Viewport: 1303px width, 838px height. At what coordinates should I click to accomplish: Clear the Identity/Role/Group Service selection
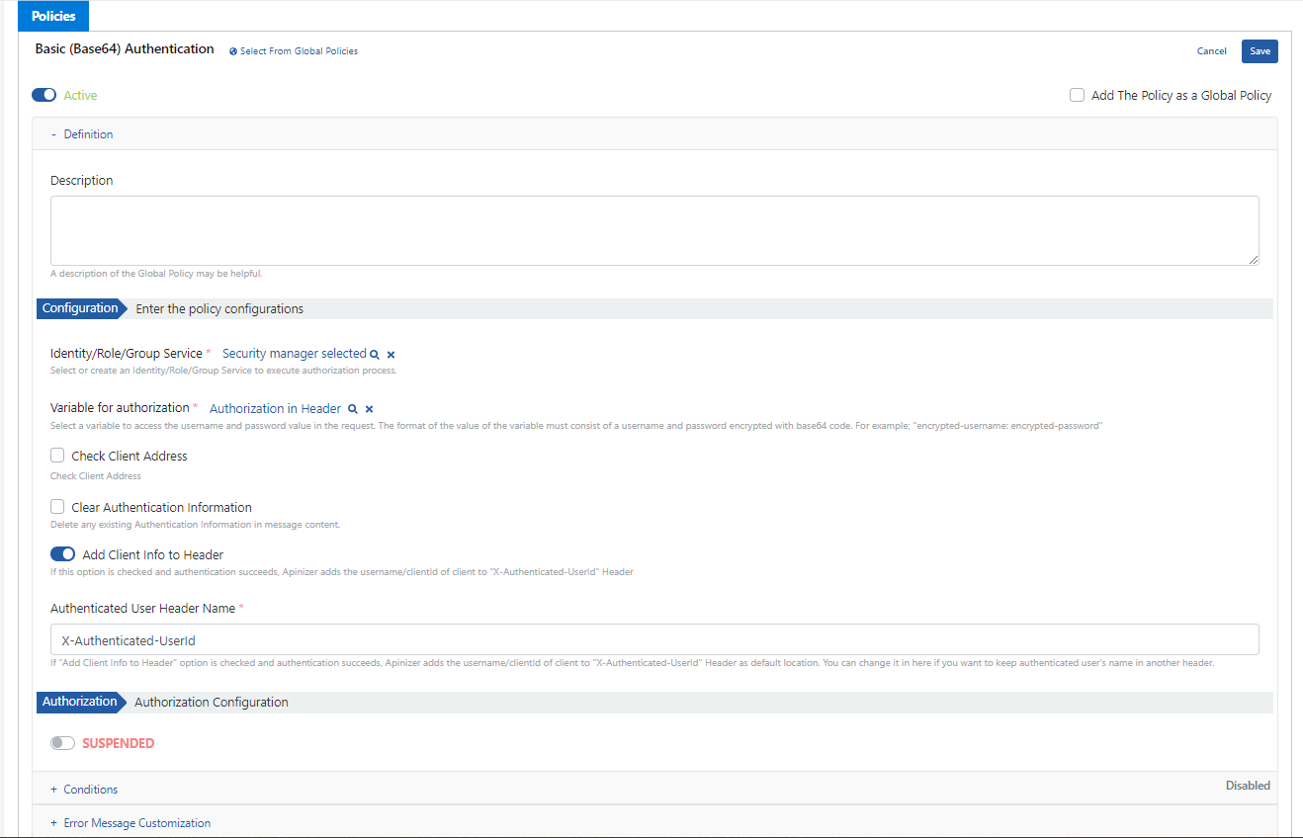(391, 354)
